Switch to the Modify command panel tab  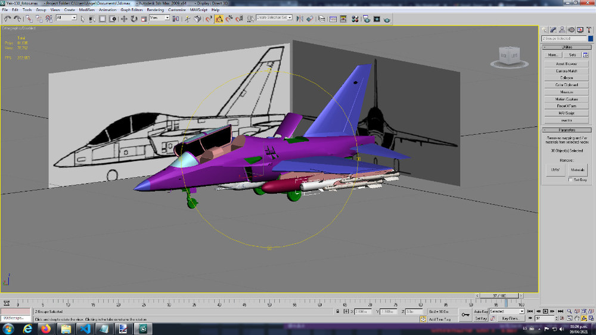pos(553,30)
